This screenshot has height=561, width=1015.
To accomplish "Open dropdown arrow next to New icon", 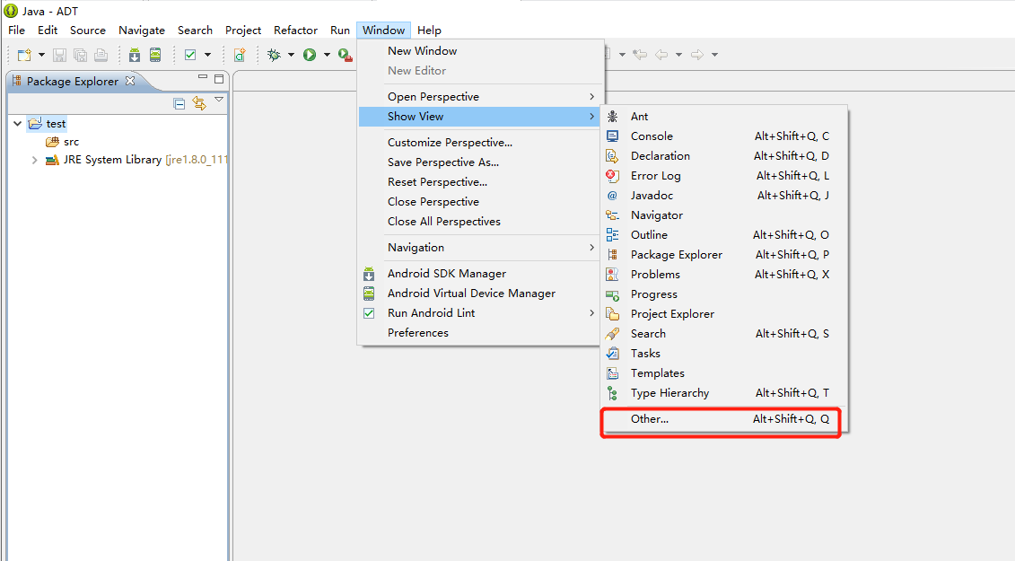I will tap(41, 55).
